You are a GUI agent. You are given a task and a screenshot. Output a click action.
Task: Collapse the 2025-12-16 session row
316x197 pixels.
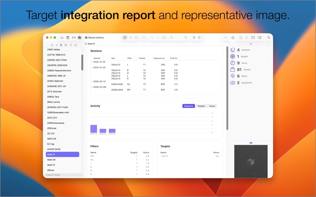click(x=92, y=62)
